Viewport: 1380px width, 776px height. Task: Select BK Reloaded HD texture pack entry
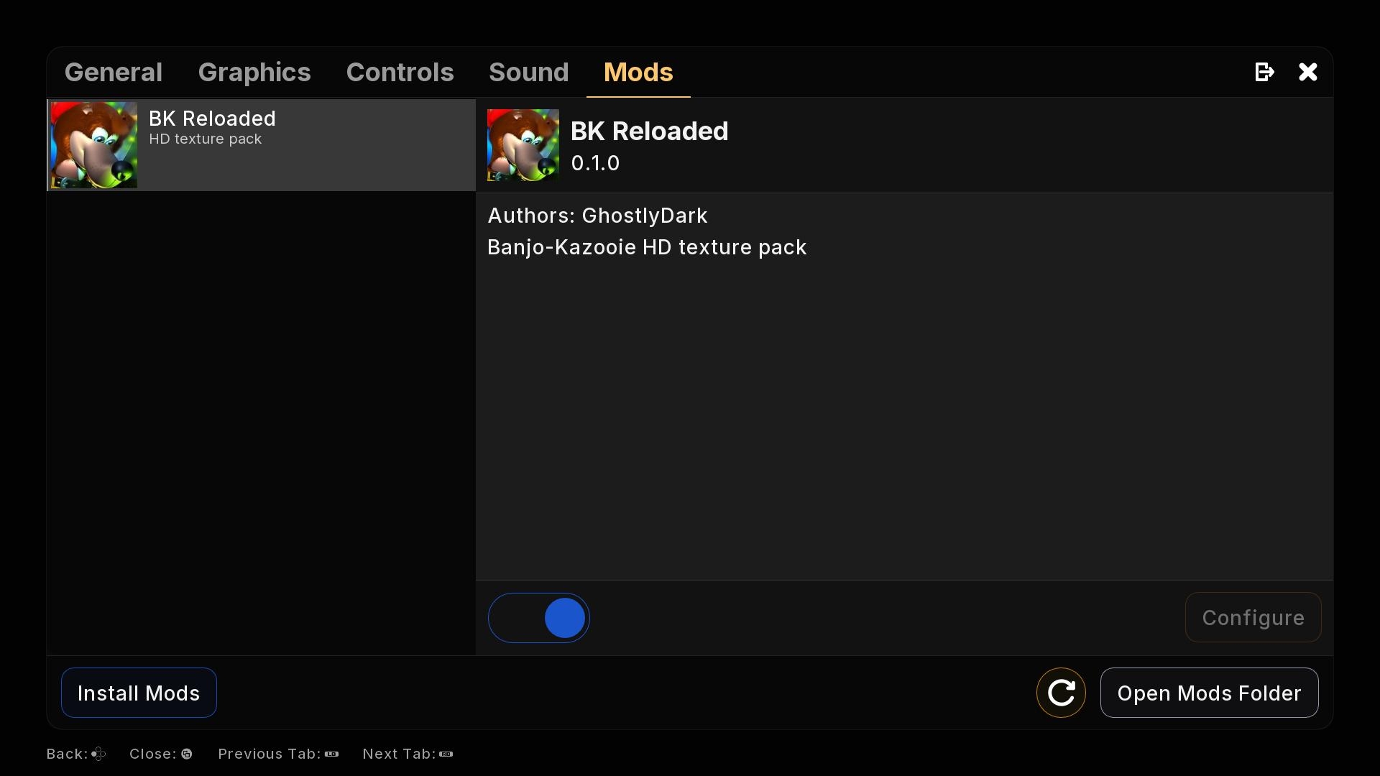pyautogui.click(x=302, y=145)
